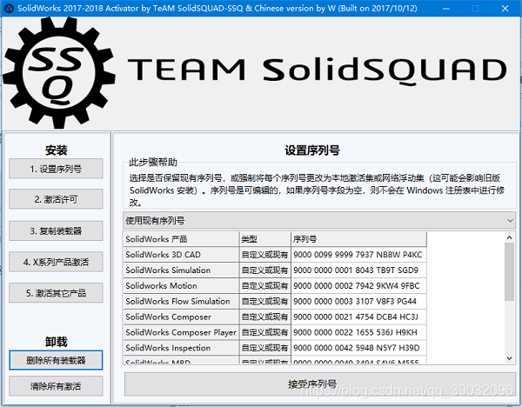Edit serial '9000 0000 0003 3107 V8F3 PG44'
The width and height of the screenshot is (522, 407).
tap(358, 301)
